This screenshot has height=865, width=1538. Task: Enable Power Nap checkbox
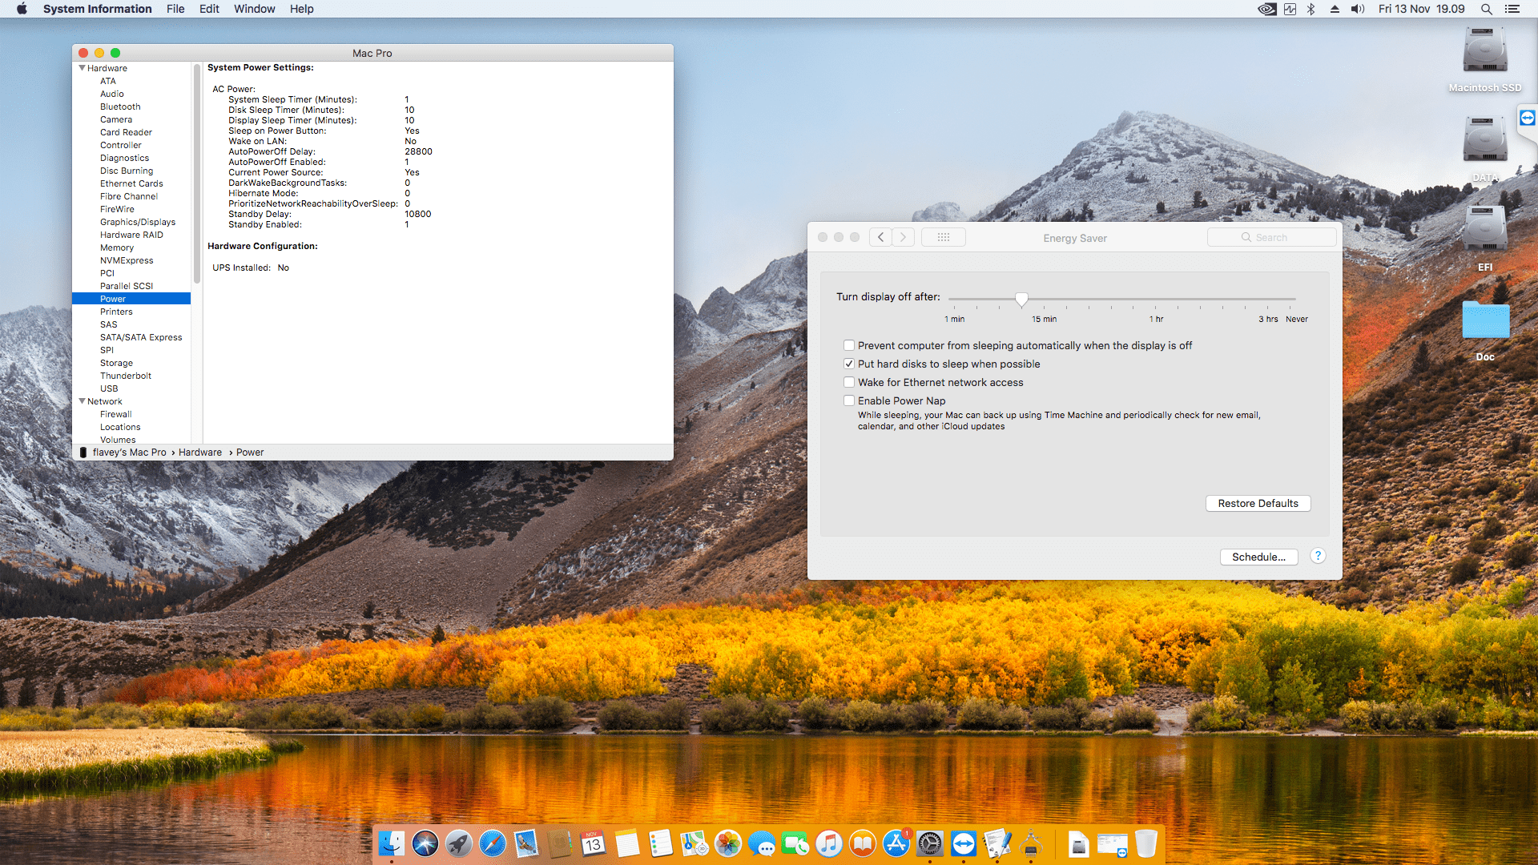(x=849, y=400)
